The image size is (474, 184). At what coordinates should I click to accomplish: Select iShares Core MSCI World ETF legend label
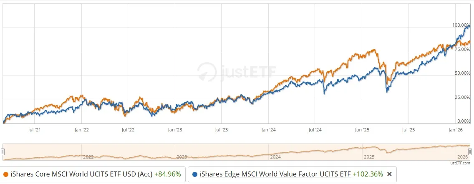(82, 174)
